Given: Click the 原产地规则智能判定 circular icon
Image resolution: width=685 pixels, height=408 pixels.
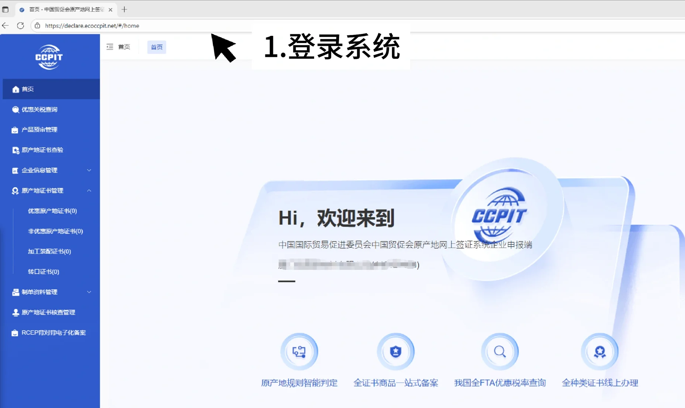Looking at the screenshot, I should pos(299,351).
